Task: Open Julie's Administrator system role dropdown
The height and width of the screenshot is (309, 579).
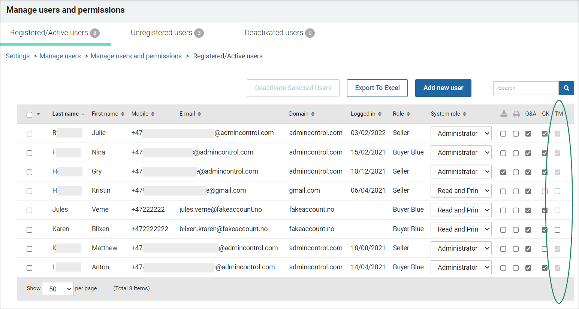Action: [461, 133]
